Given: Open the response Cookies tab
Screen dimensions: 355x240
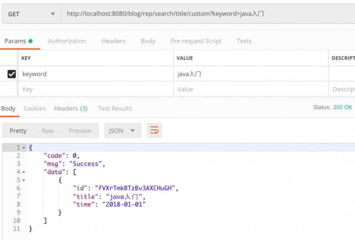Looking at the screenshot, I should point(34,108).
